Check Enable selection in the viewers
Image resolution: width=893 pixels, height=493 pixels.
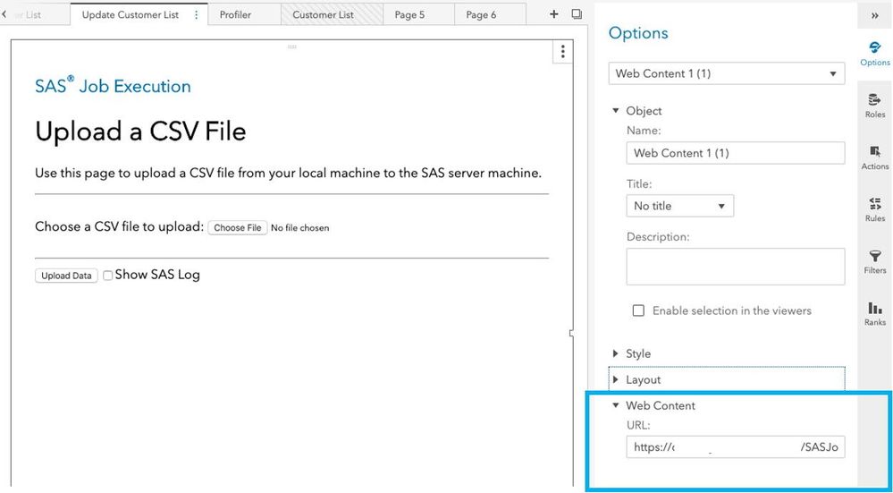click(x=638, y=310)
